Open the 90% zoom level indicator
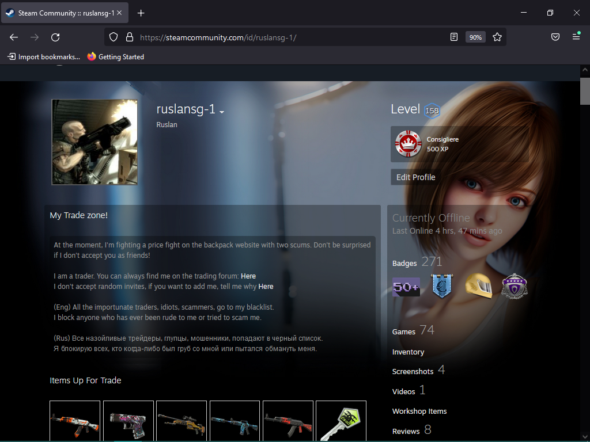590x442 pixels. point(475,37)
